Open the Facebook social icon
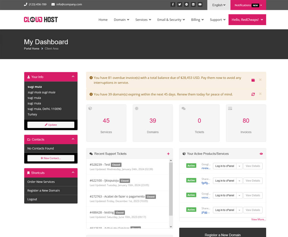 coord(173,4)
